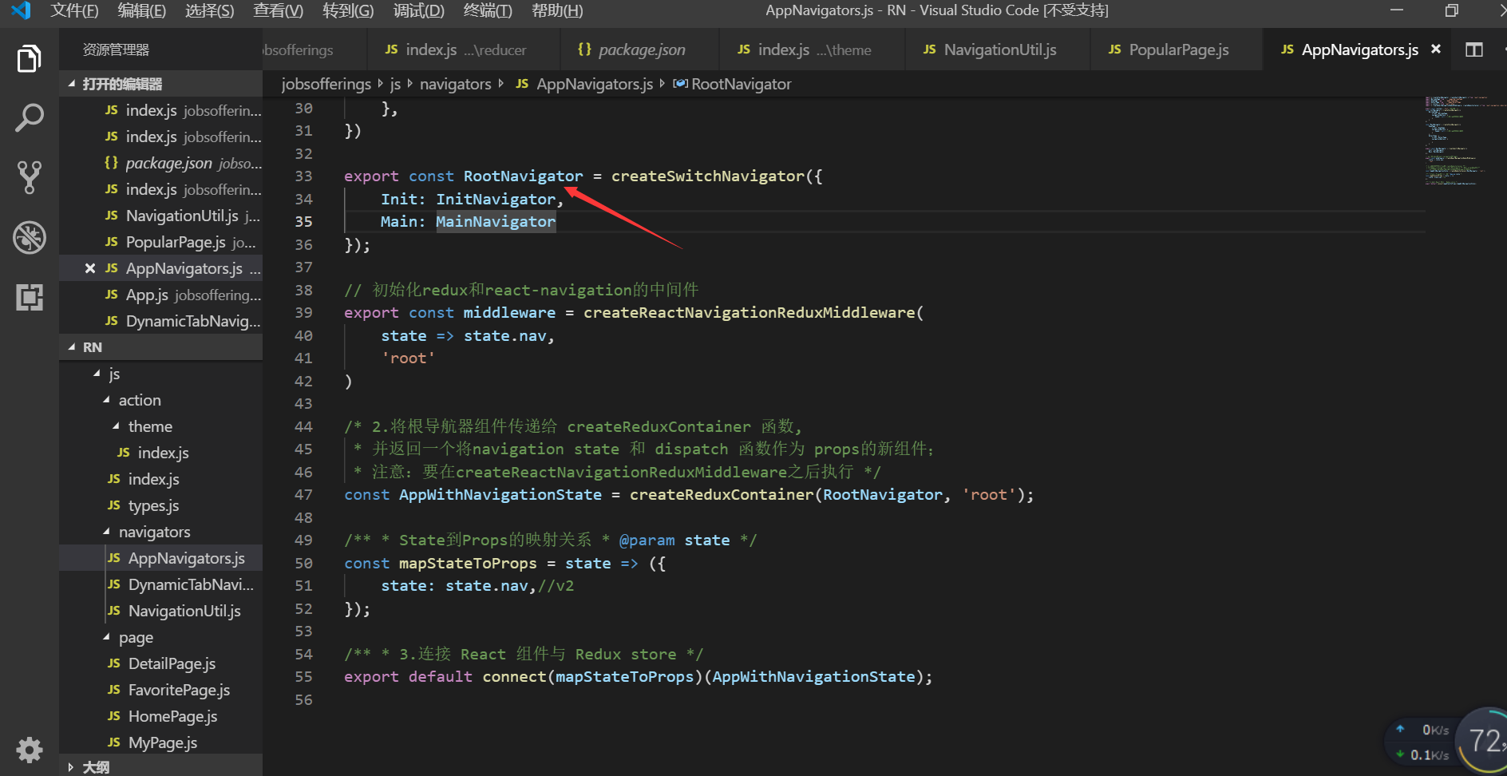This screenshot has height=776, width=1507.
Task: Close the AppNavigators.js editor tab
Action: tap(1436, 49)
